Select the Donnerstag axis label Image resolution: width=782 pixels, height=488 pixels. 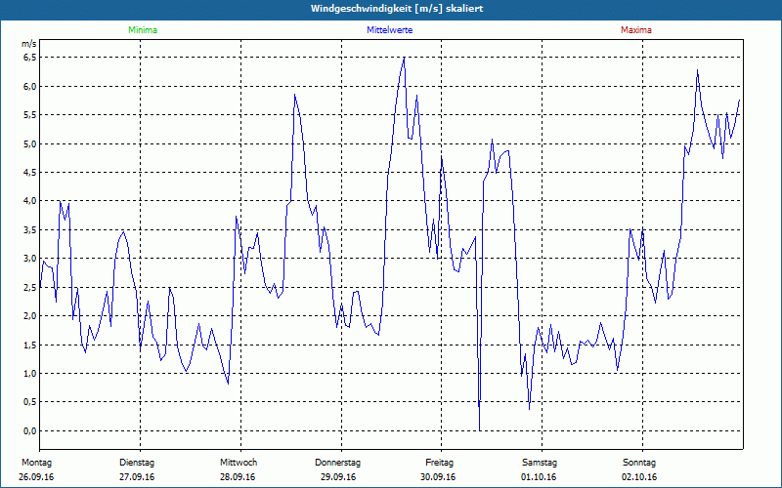coord(337,463)
